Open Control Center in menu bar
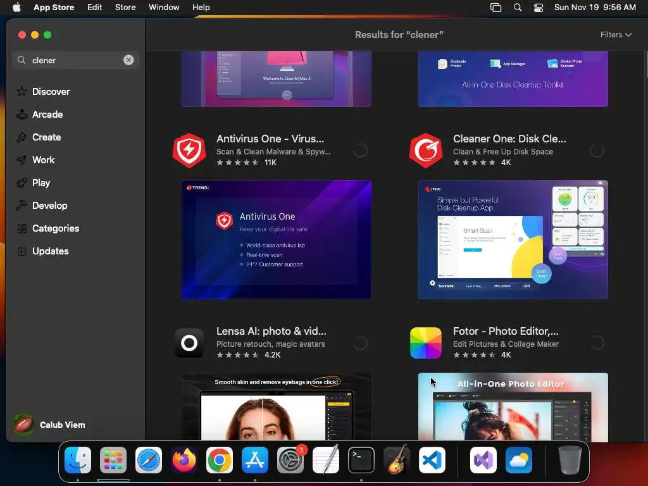The width and height of the screenshot is (648, 486). (x=539, y=7)
